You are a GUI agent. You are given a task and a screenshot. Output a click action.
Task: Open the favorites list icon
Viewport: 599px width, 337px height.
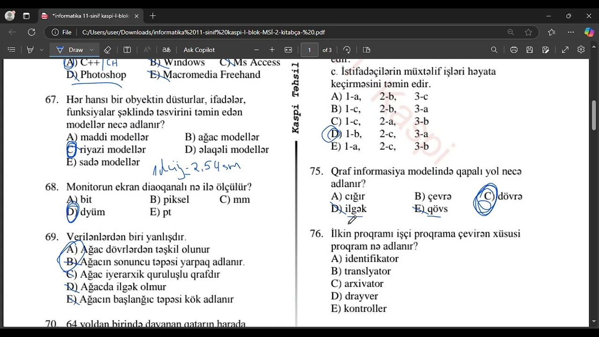click(x=552, y=32)
